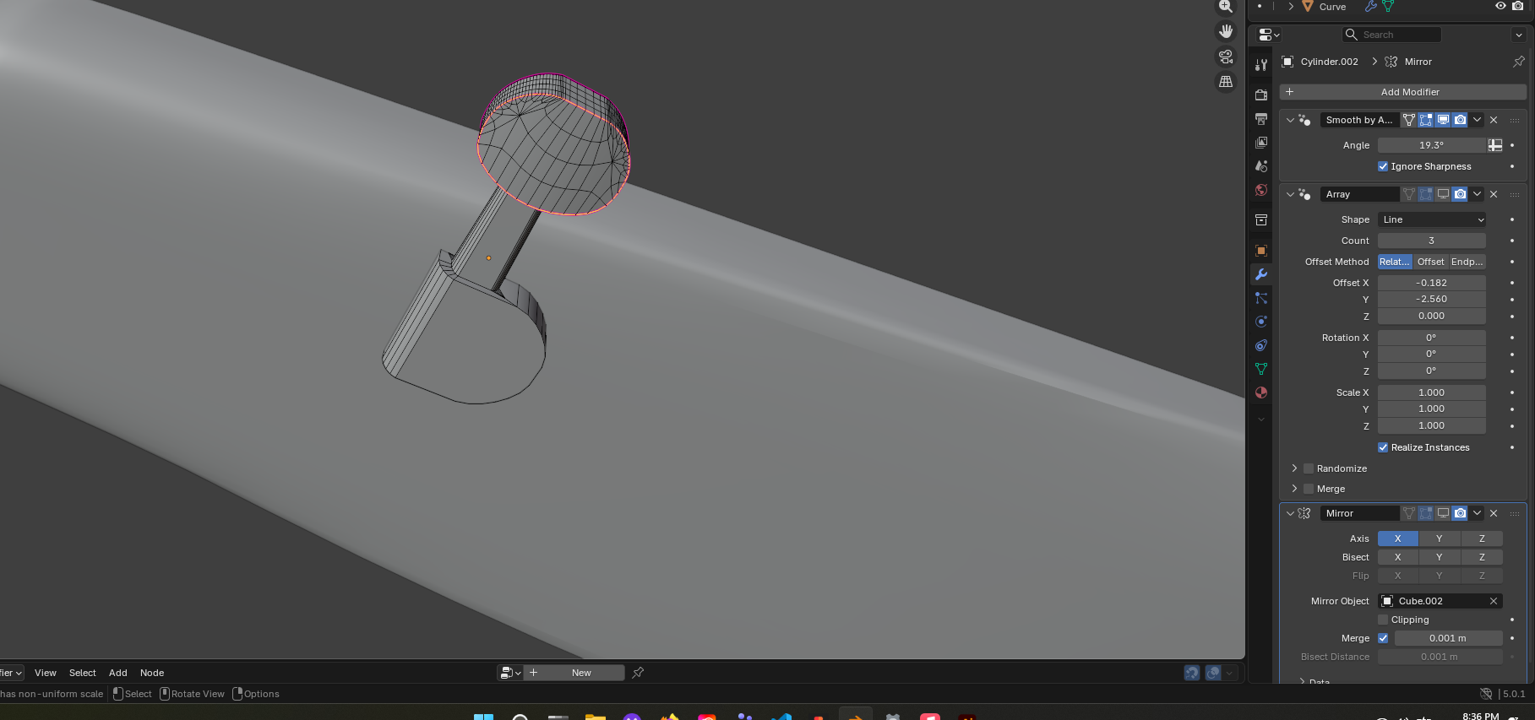Enable the Randomize checkbox in Array modifier
1535x720 pixels.
[x=1309, y=468]
